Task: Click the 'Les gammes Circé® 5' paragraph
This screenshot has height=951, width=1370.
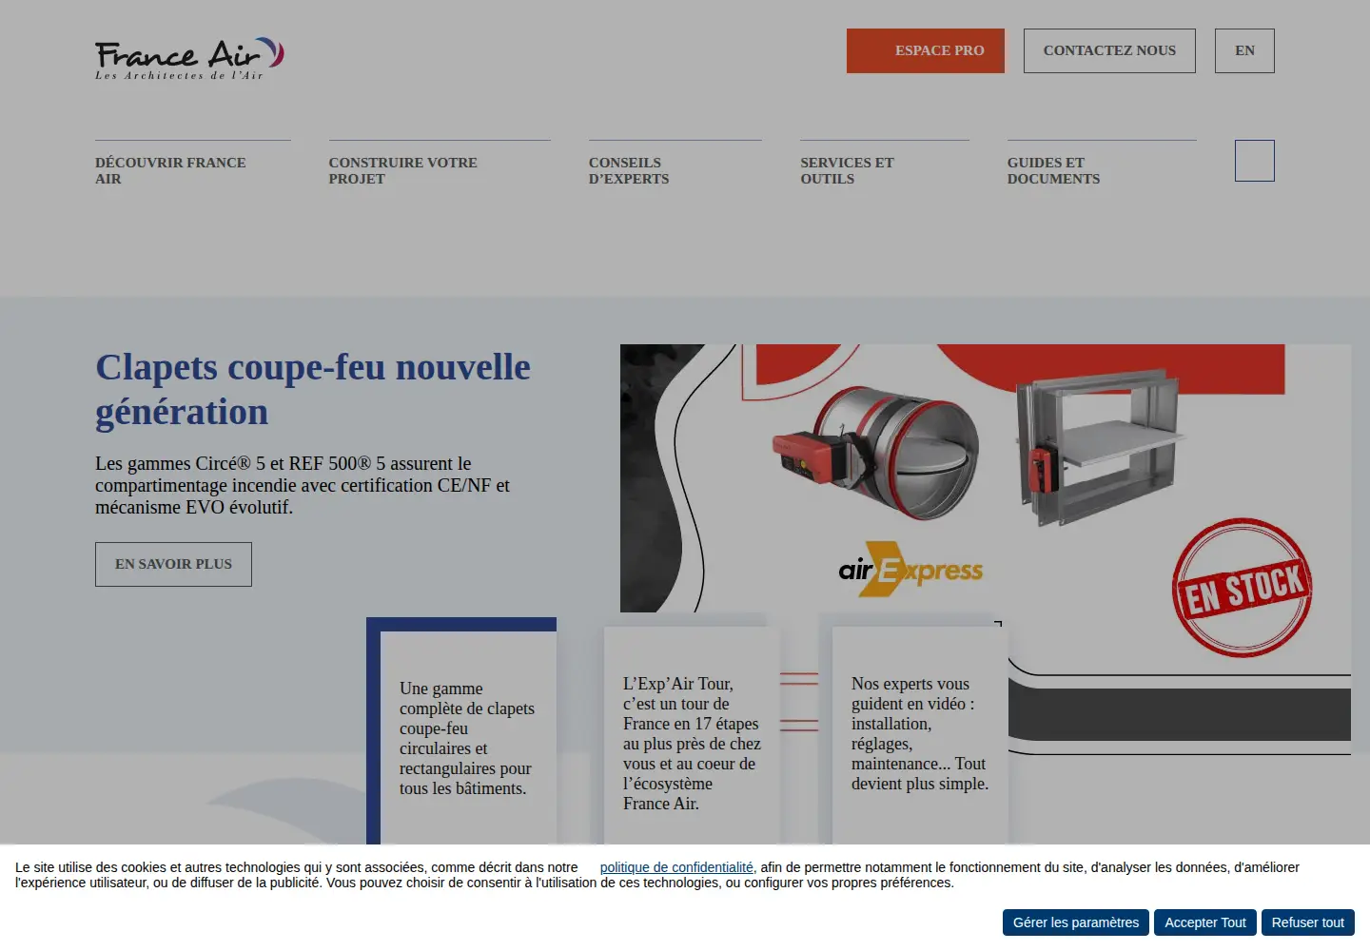Action: coord(303,485)
